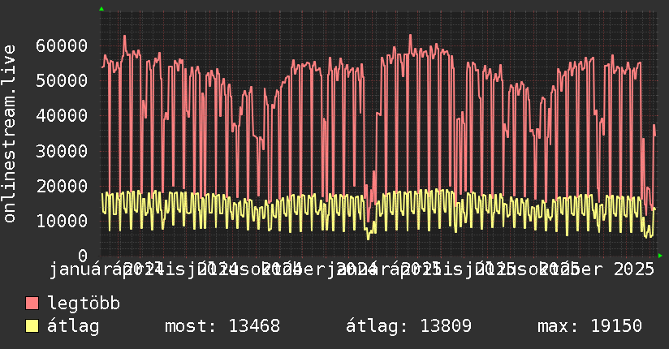This screenshot has height=349, width=669.
Task: Click the 10000 y-axis label
Action: (62, 221)
